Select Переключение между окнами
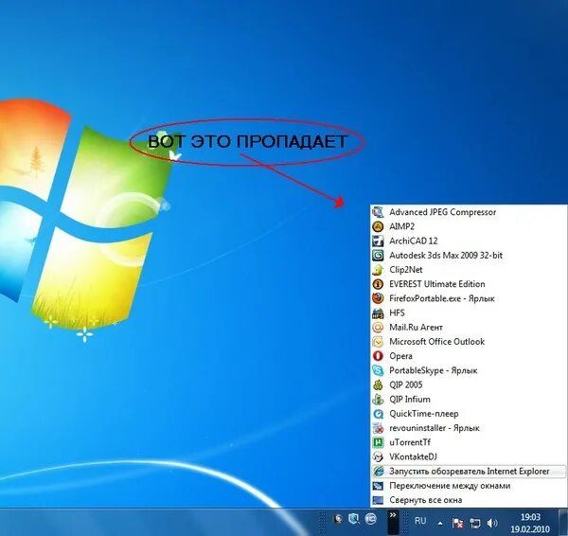 coord(469,486)
